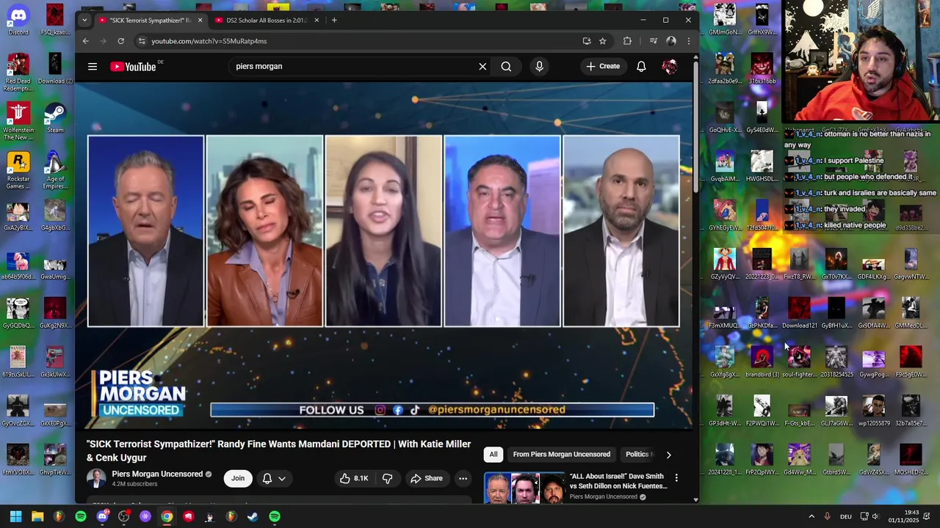Dislike the video
The width and height of the screenshot is (940, 528).
387,479
